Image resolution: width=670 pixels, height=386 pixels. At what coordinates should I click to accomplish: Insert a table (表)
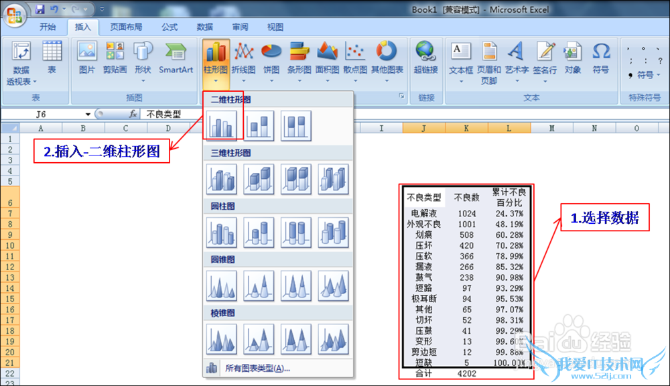click(x=52, y=58)
